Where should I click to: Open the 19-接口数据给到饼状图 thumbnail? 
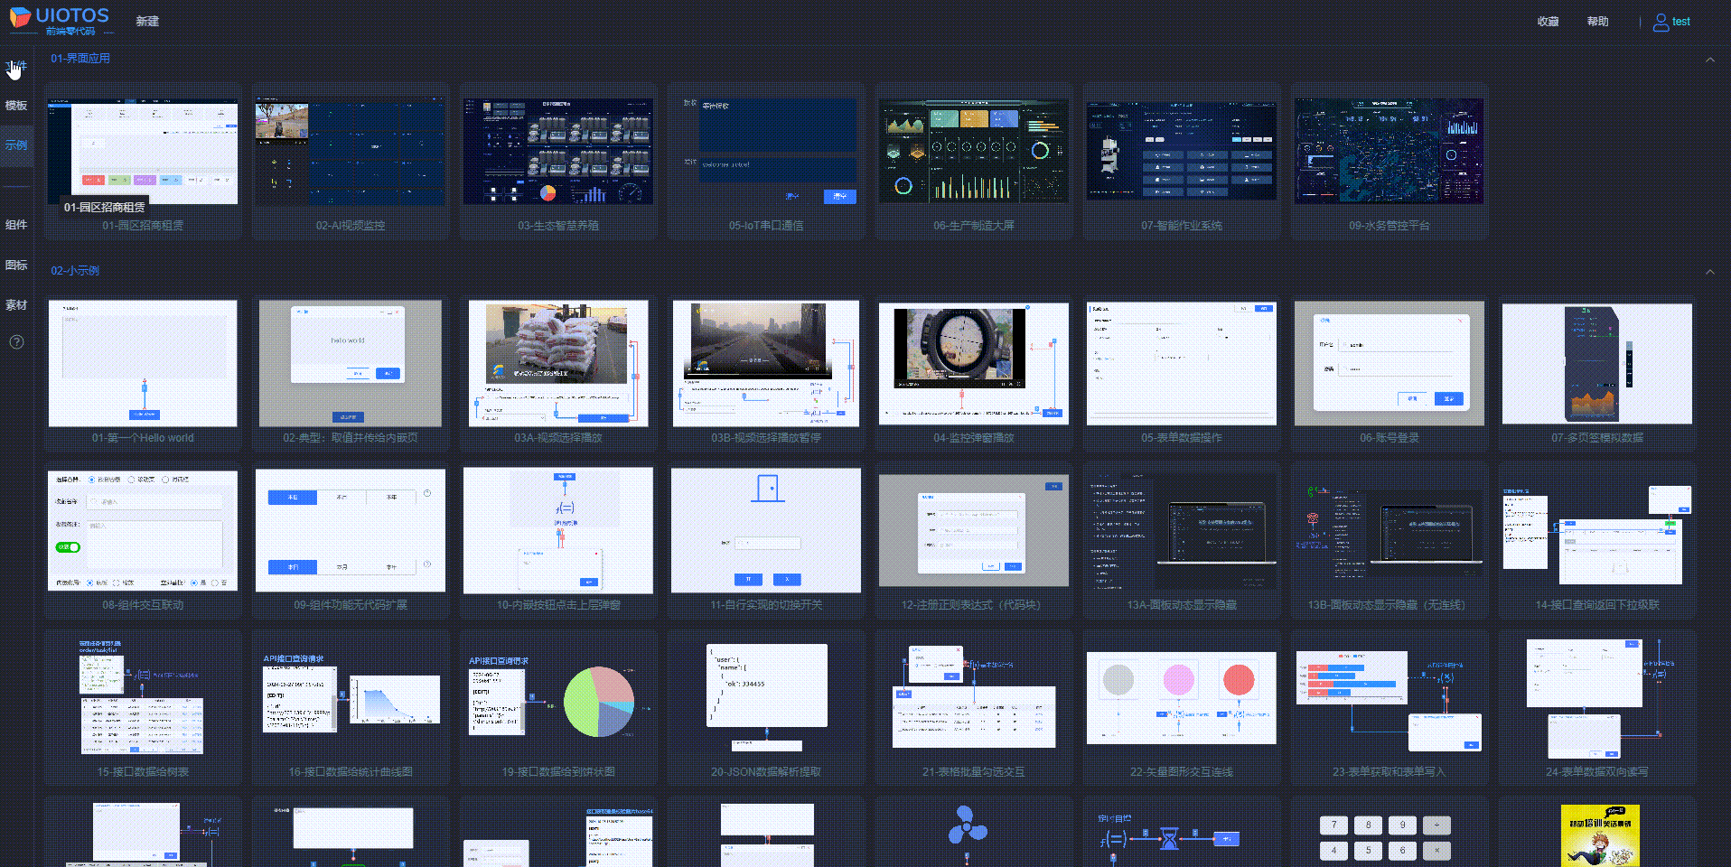(558, 697)
